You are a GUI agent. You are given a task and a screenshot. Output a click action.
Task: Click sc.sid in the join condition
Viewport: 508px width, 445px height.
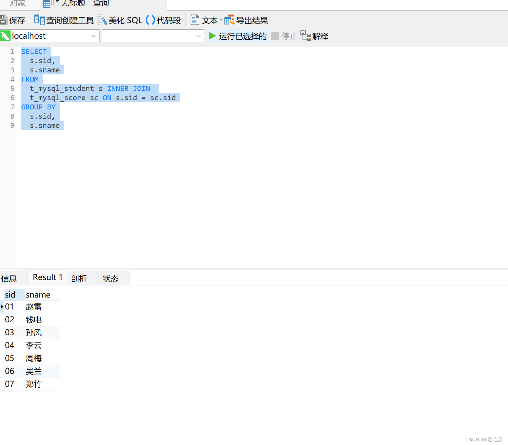[163, 98]
